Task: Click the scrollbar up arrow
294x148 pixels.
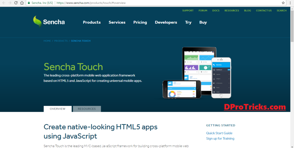Action: (x=292, y=8)
